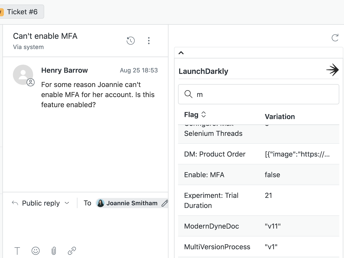Open the ticket history icon
This screenshot has height=258, width=344.
click(130, 40)
